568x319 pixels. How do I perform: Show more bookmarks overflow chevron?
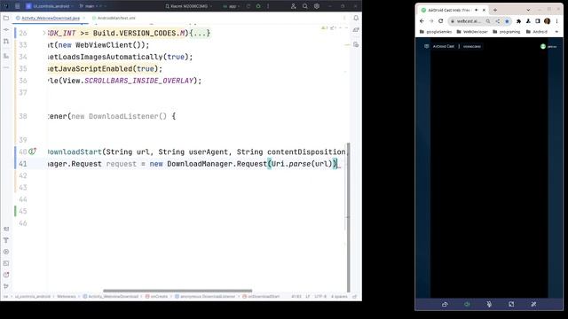tap(556, 32)
